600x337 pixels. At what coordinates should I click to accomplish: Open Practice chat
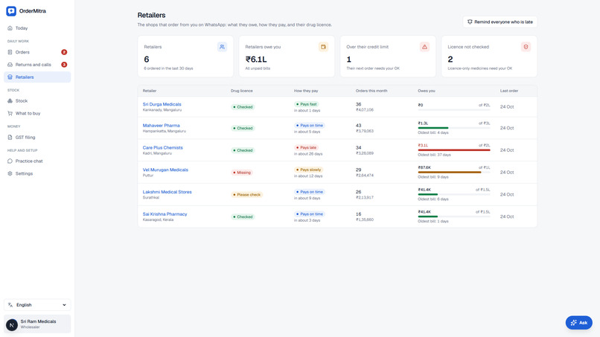point(37,161)
